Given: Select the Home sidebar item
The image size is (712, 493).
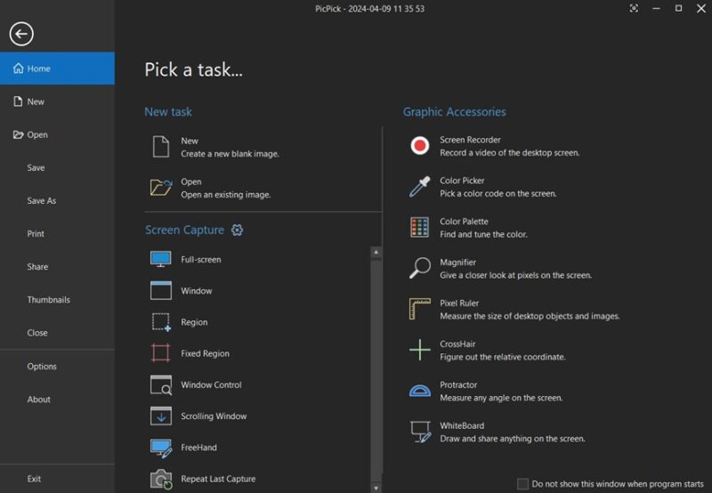Looking at the screenshot, I should [x=57, y=69].
